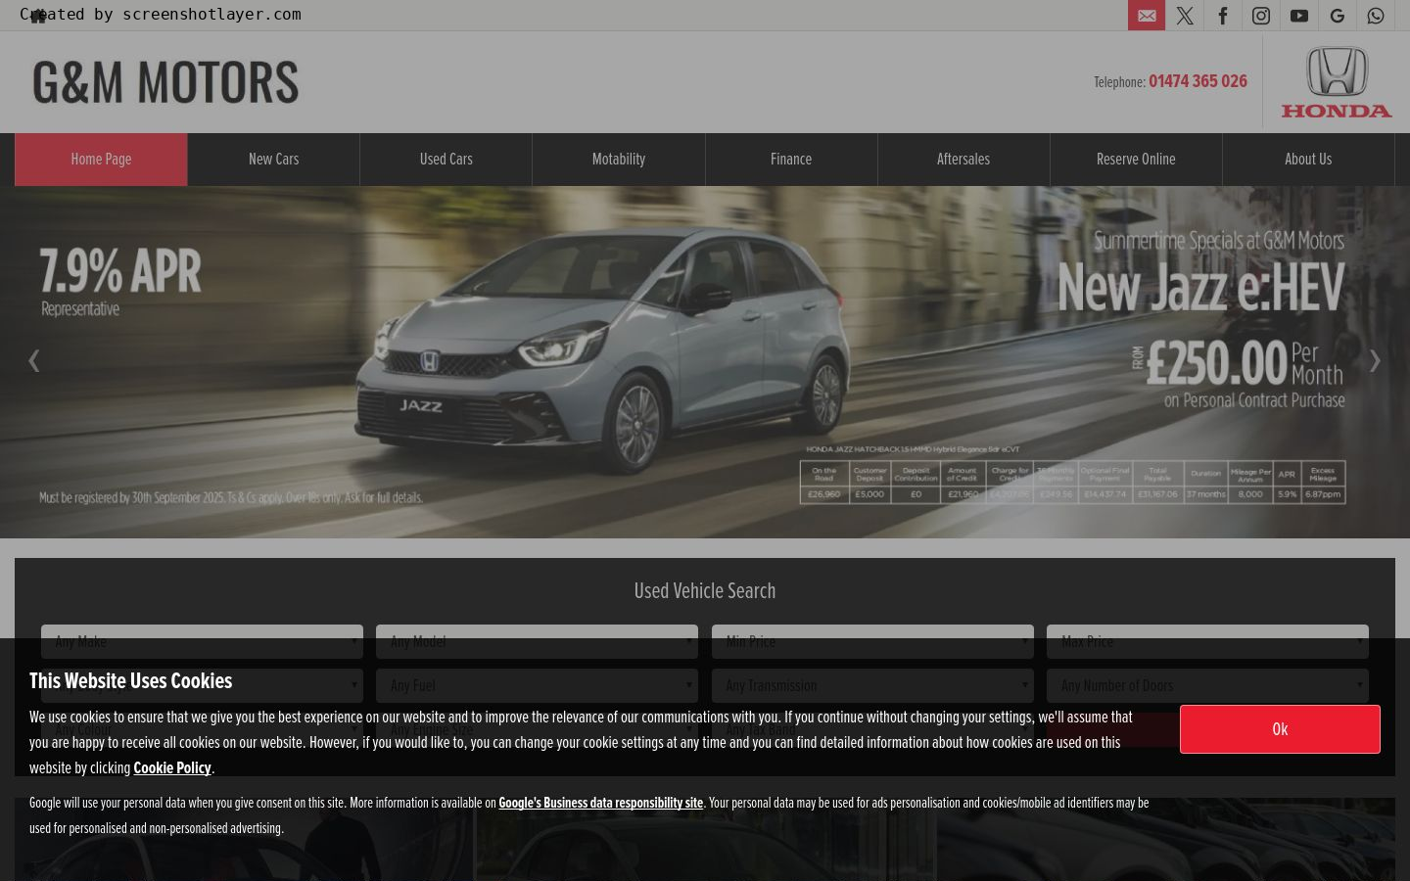Open the Max Price dropdown
The image size is (1410, 881).
[1207, 642]
